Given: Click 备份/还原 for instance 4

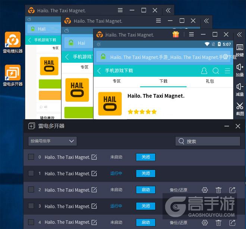Looking at the screenshot, I should click(179, 223).
